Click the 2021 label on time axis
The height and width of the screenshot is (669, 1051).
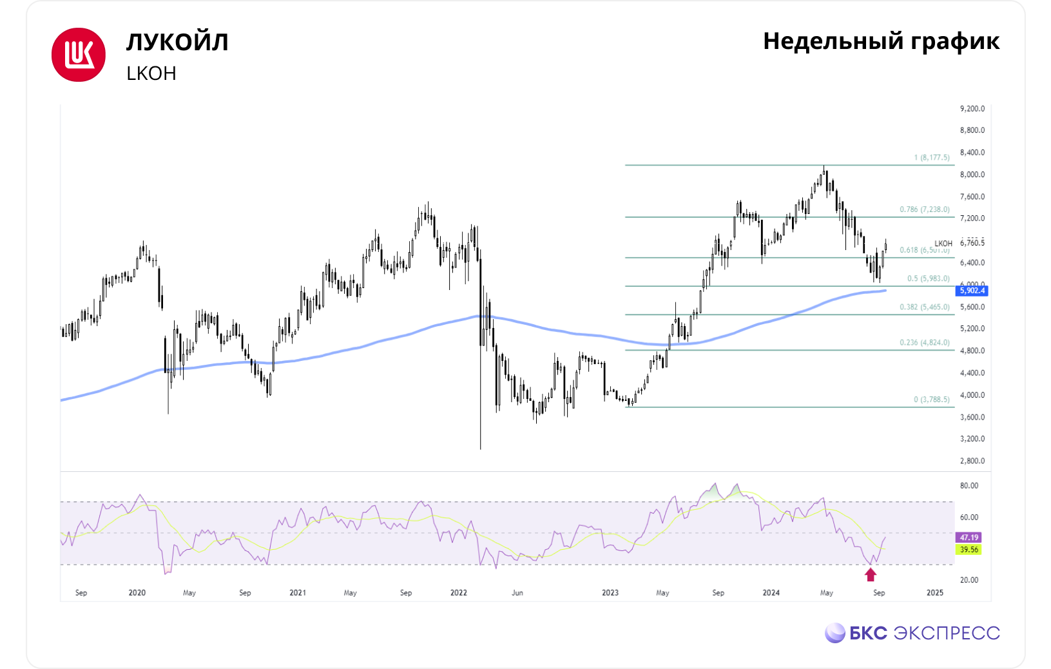coord(298,593)
